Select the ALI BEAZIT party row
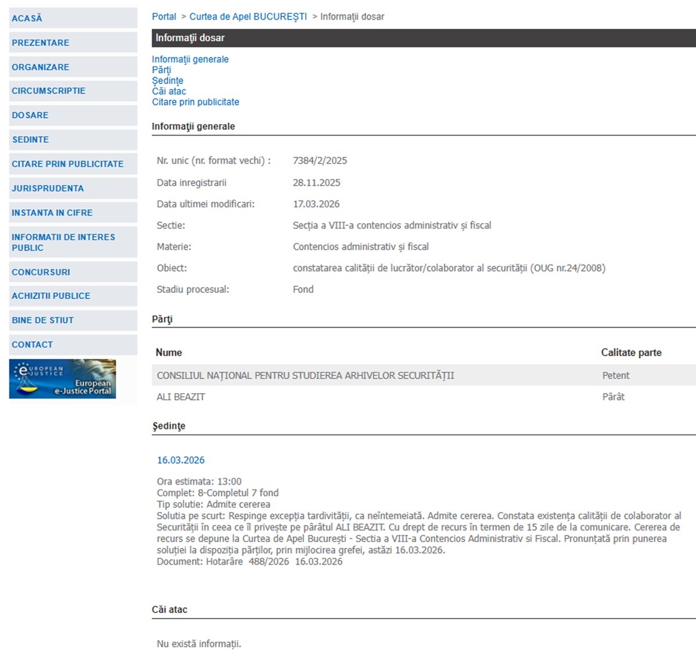This screenshot has height=654, width=696. click(424, 397)
